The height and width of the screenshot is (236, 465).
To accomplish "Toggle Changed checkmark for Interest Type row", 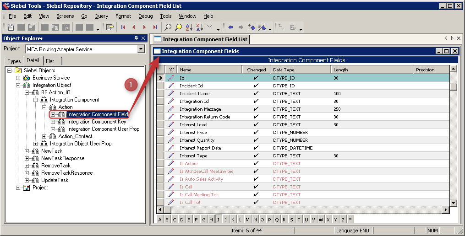I will click(256, 156).
